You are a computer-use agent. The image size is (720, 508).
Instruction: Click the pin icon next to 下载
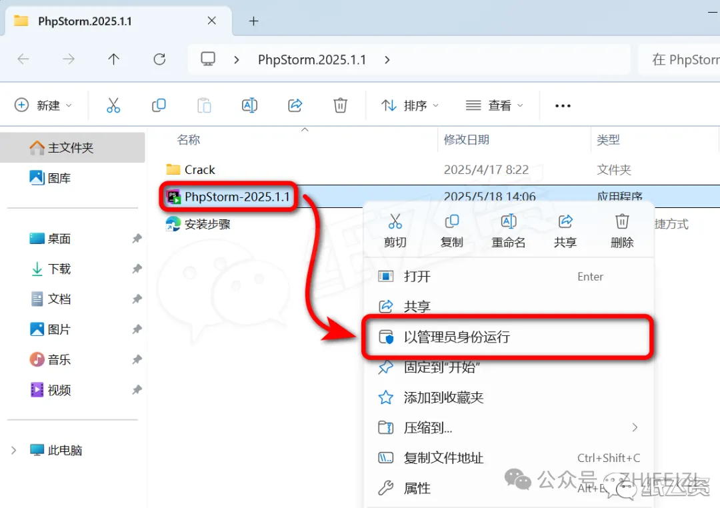tap(137, 269)
